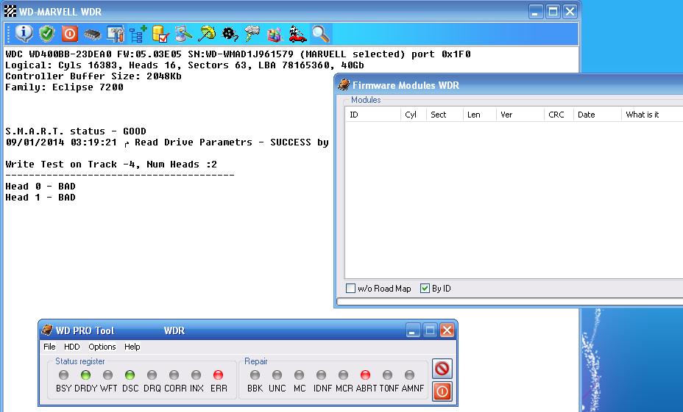Image resolution: width=683 pixels, height=412 pixels.
Task: Click the magnifying glass search toolbar icon
Action: (321, 34)
